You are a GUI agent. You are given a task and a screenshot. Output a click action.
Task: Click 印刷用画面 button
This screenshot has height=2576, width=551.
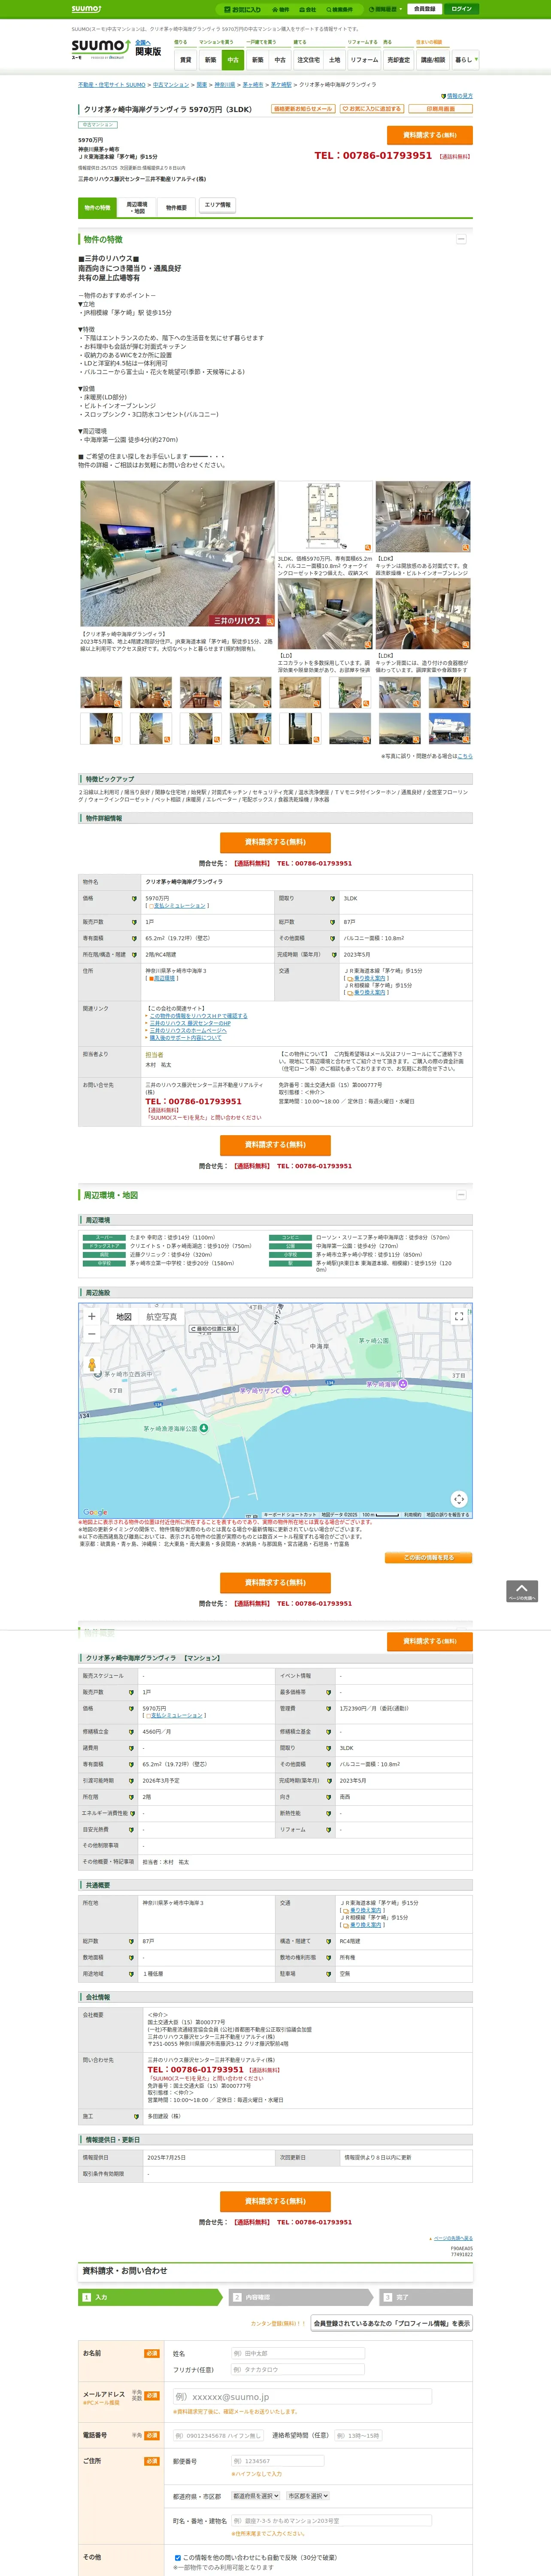[440, 109]
